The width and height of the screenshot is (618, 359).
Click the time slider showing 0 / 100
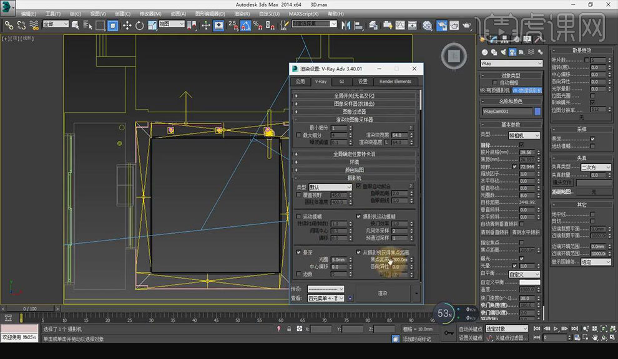(x=29, y=309)
